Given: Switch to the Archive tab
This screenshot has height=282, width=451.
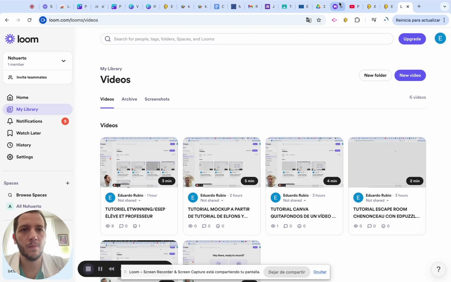Looking at the screenshot, I should tap(129, 99).
